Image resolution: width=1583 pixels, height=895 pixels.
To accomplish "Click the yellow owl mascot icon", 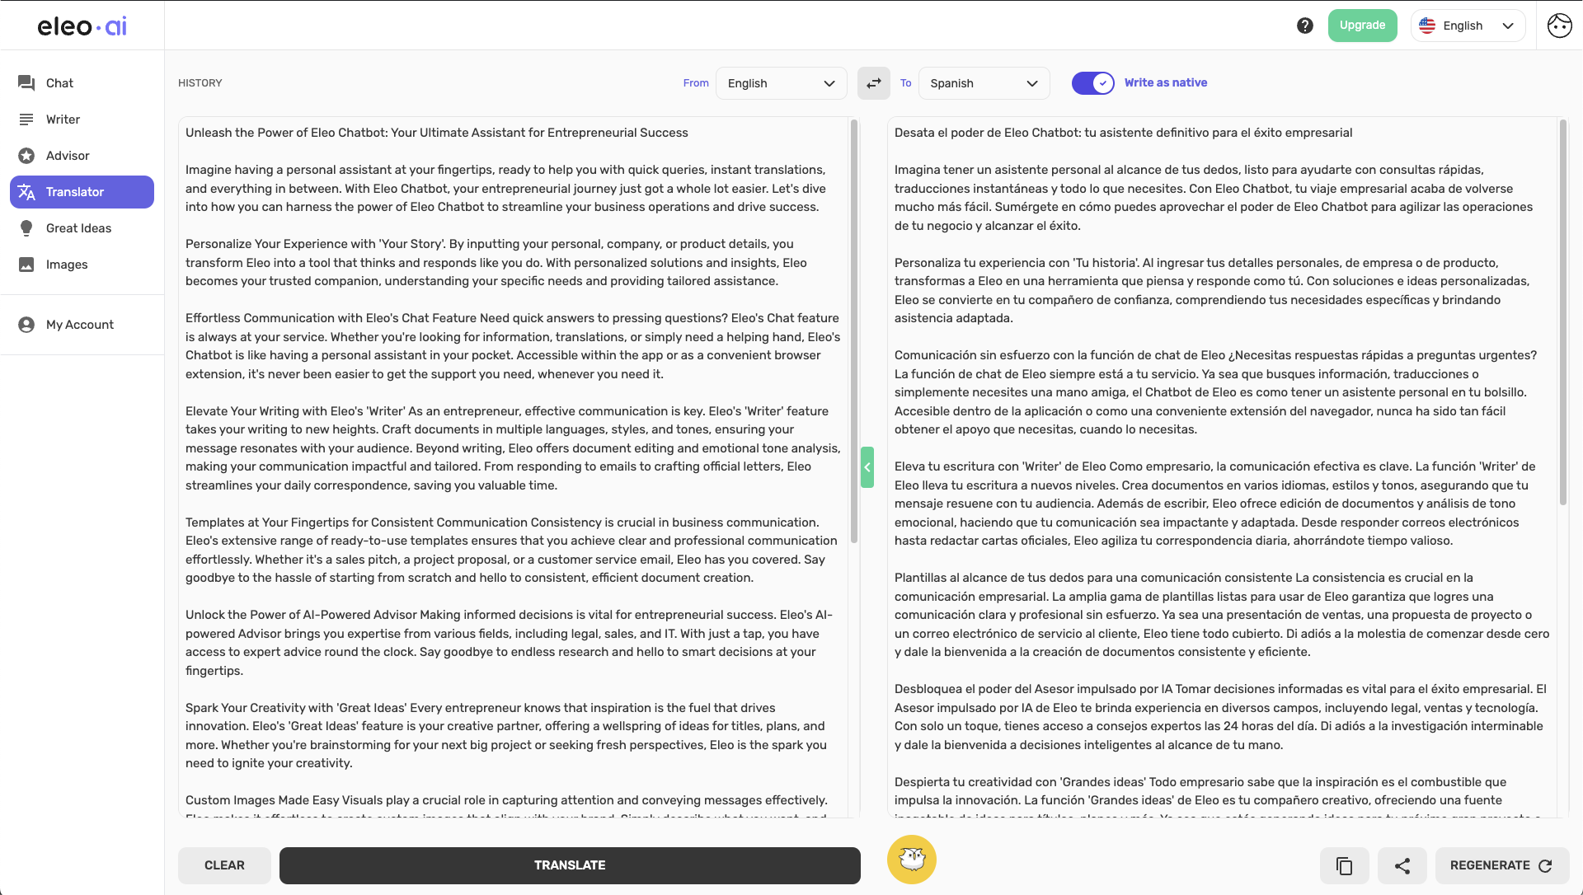I will pyautogui.click(x=911, y=860).
